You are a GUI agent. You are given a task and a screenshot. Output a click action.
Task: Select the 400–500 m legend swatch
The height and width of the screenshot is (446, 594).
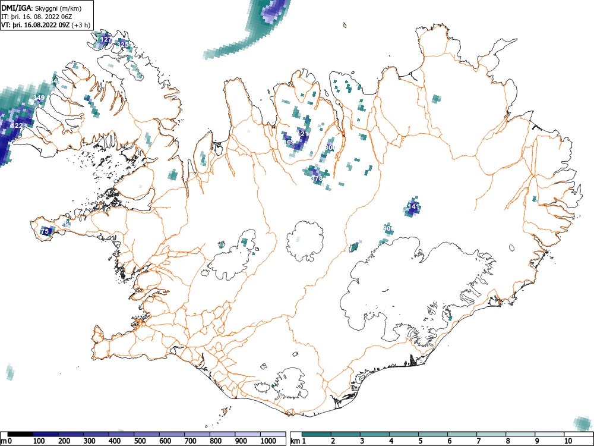(122, 434)
